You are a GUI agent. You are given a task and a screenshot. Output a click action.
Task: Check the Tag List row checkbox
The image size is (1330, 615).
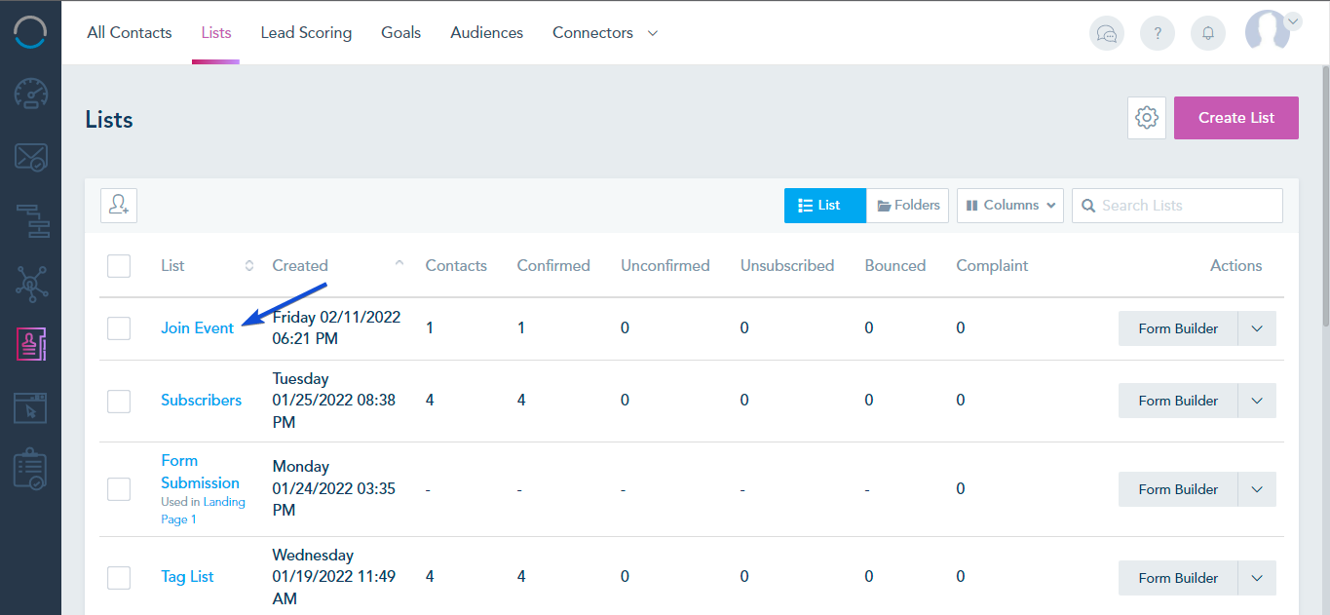119,578
